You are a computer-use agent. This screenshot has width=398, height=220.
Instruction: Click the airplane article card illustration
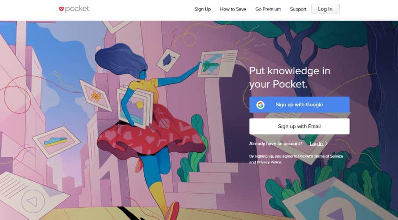coord(218,64)
